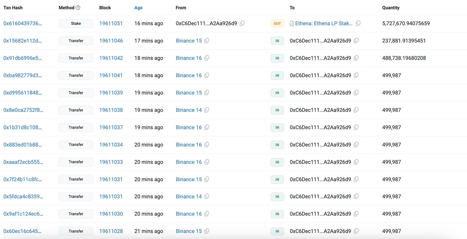Screen dimensions: 467x239
Task: Open transaction 0x6160439736 details
Action: (x=21, y=23)
